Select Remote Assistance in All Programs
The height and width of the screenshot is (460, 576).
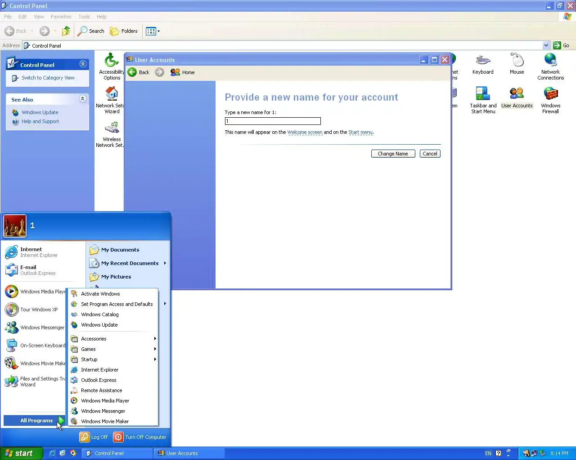pos(113,390)
